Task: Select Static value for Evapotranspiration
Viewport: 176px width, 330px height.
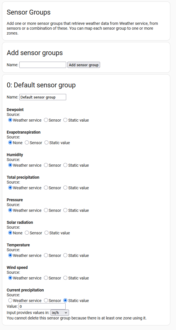Action: coord(46,143)
